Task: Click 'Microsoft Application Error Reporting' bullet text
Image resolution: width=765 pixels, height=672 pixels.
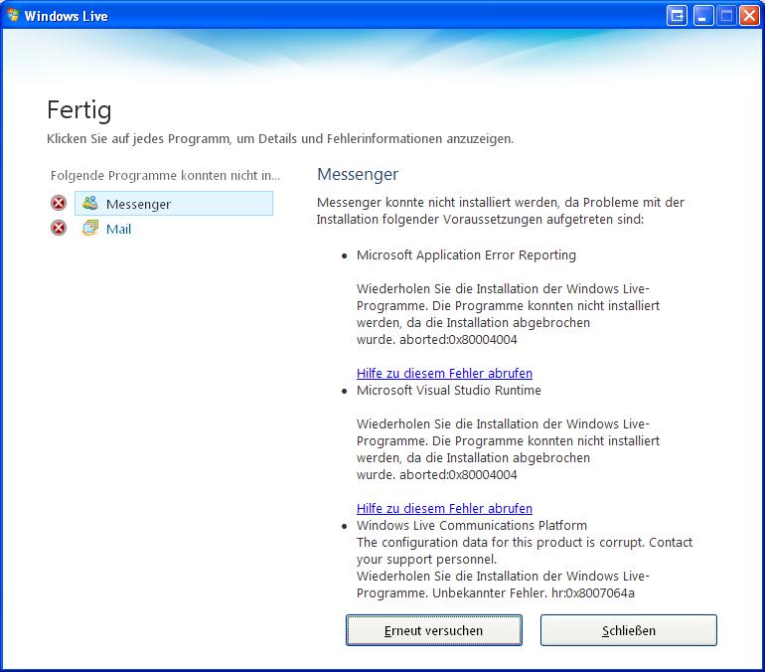Action: (x=466, y=255)
